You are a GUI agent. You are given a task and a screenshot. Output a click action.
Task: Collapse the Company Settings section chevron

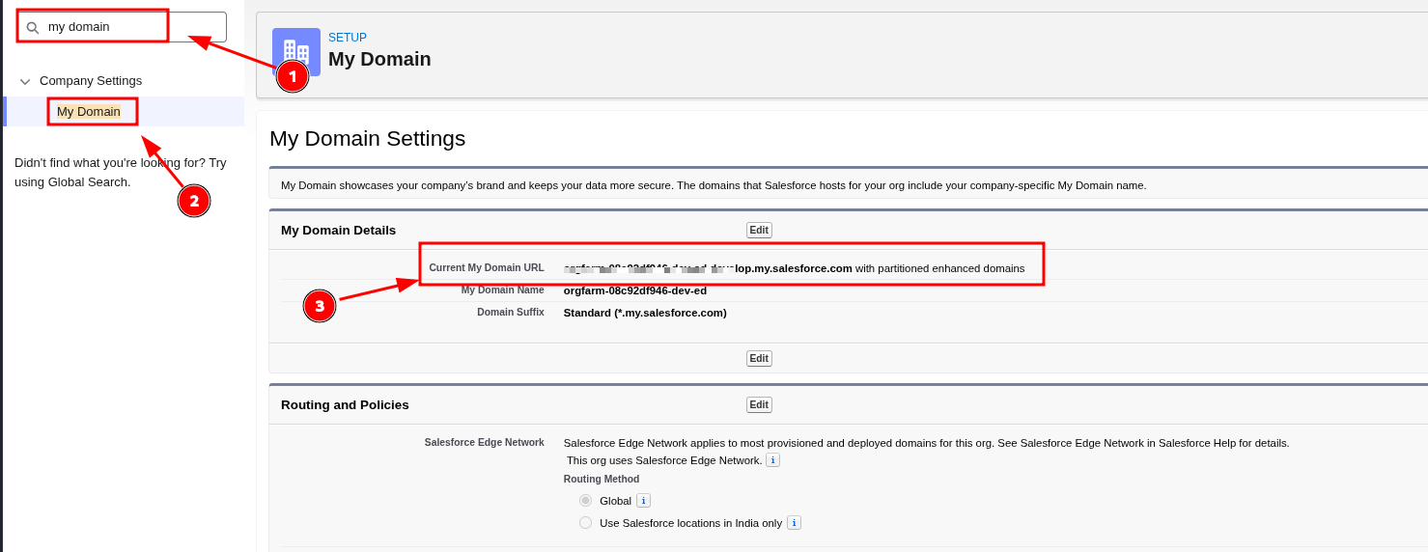25,81
